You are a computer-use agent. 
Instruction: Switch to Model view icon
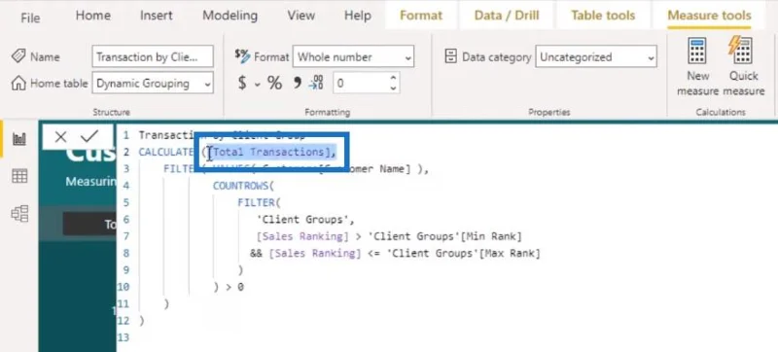(x=19, y=213)
